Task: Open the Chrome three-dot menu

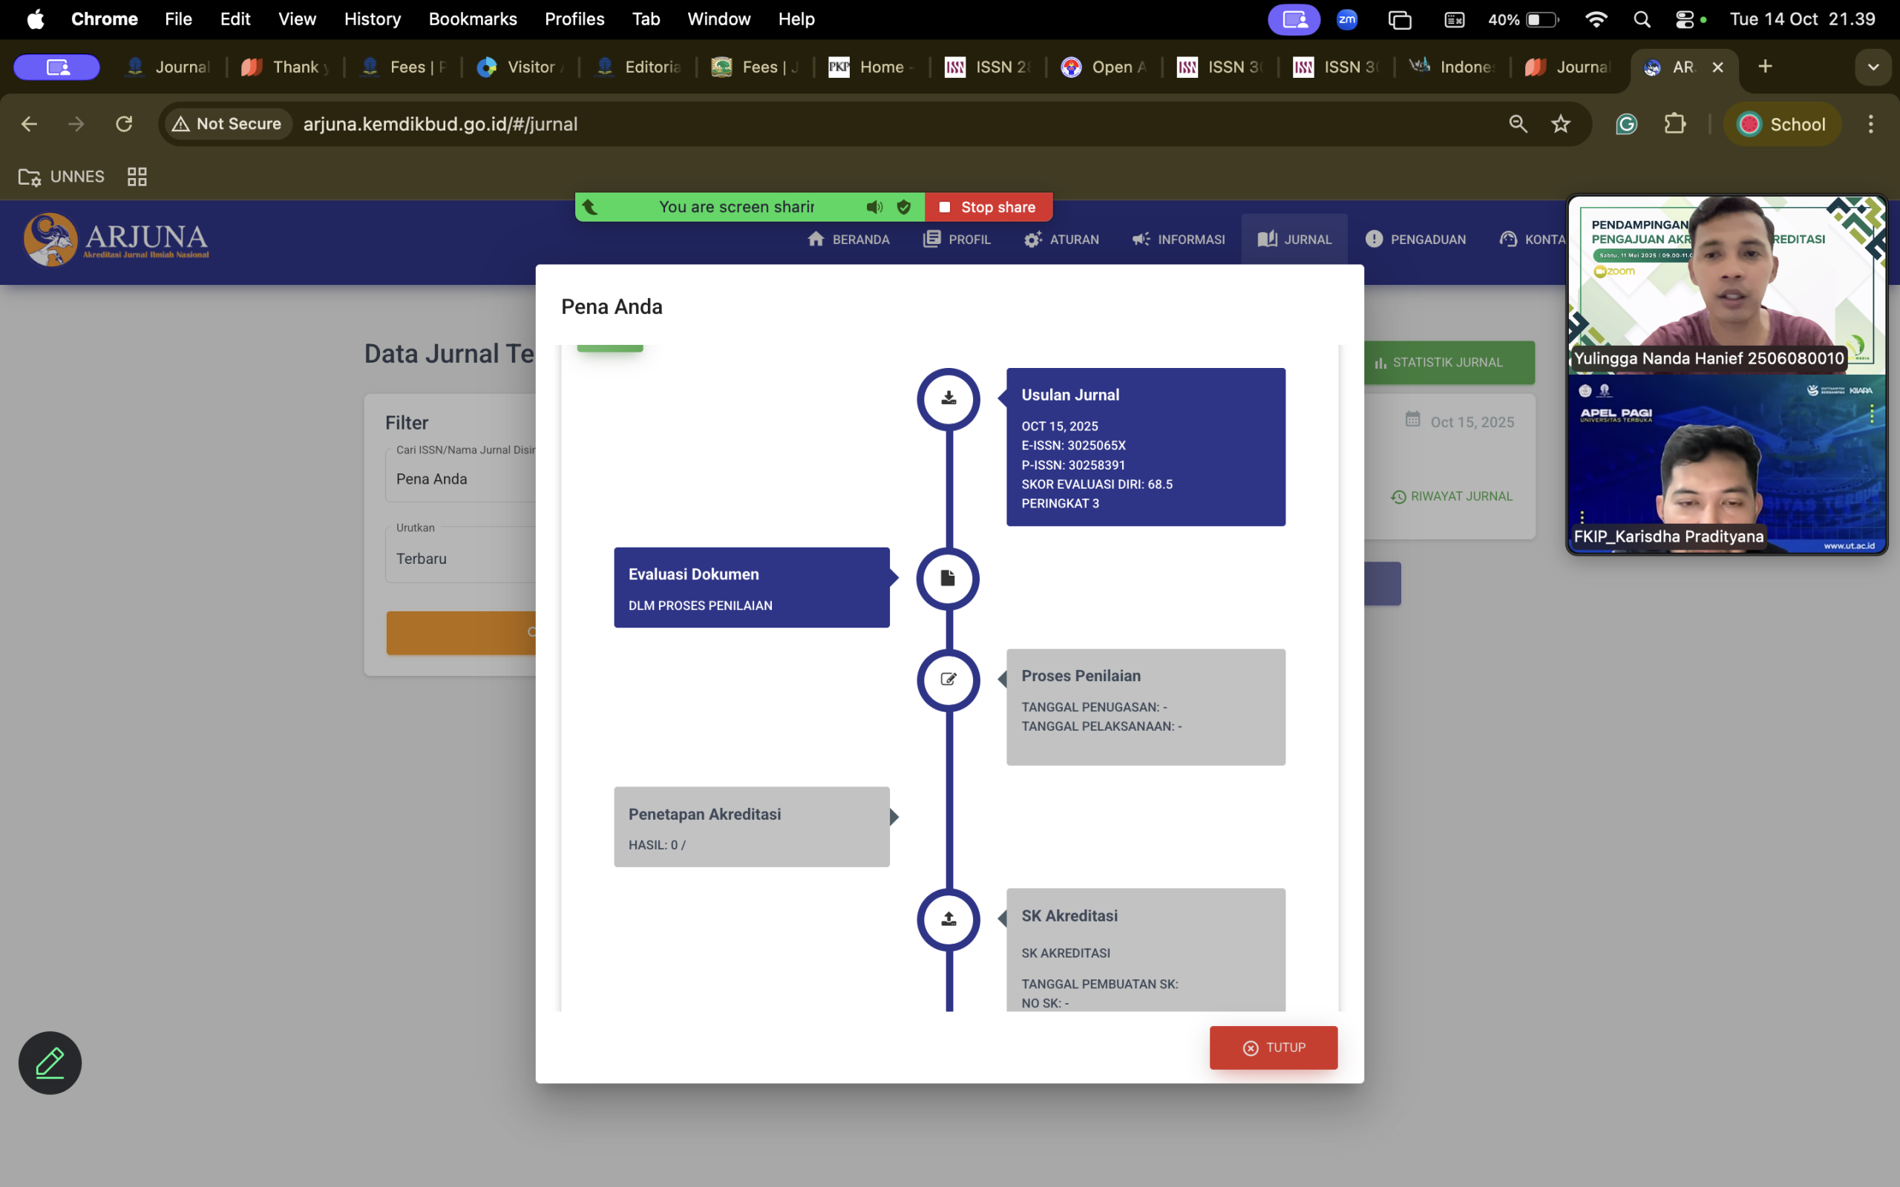Action: point(1871,124)
